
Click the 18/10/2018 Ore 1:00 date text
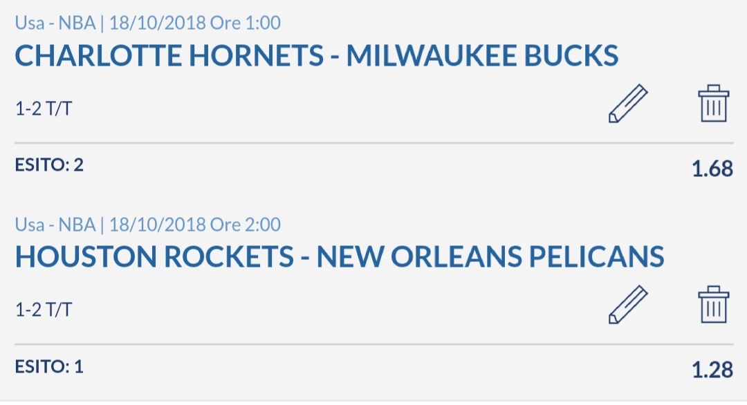(x=195, y=23)
